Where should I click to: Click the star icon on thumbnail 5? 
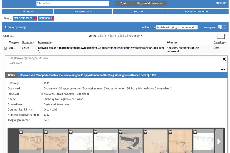click(121, 132)
